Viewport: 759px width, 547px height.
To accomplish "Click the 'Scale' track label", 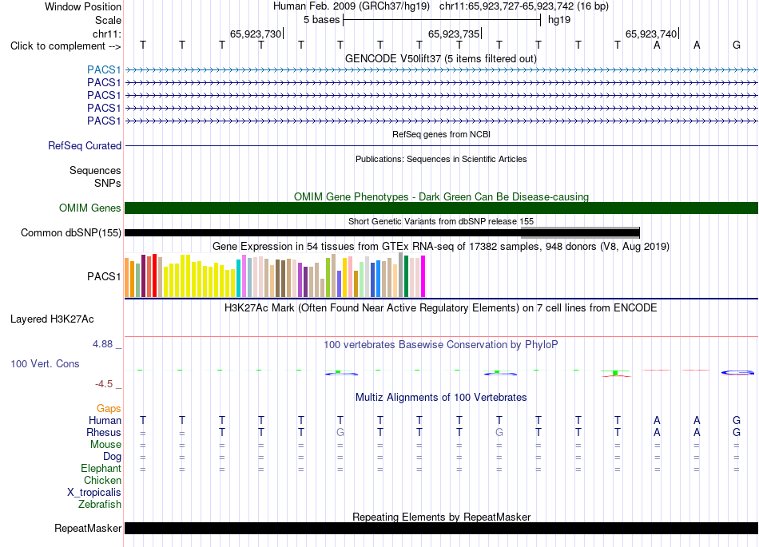I will pos(108,20).
